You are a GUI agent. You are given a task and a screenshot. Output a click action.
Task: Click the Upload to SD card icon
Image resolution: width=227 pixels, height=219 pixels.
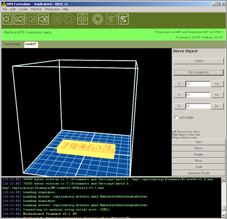[x=32, y=19]
